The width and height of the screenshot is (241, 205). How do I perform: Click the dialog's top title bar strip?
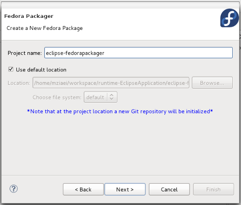click(120, 5)
